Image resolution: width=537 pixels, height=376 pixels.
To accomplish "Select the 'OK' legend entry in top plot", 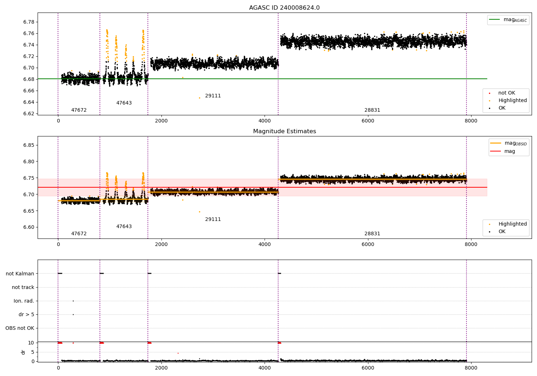I will click(502, 108).
